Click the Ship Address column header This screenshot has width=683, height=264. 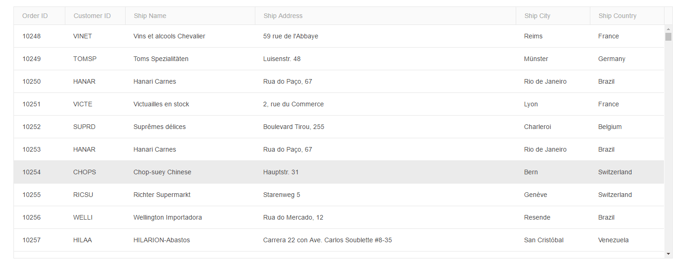(386, 16)
